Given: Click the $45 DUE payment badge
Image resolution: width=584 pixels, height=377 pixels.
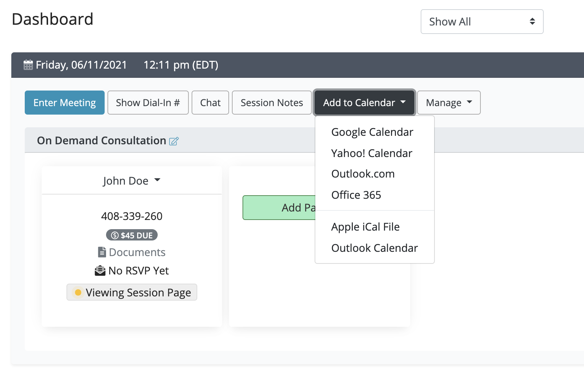Looking at the screenshot, I should 132,235.
